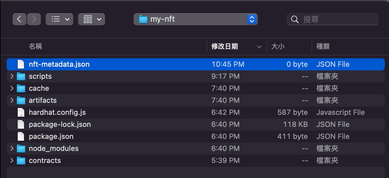Expand the artifacts folder disclosure triangle
Image resolution: width=389 pixels, height=178 pixels.
coord(12,100)
